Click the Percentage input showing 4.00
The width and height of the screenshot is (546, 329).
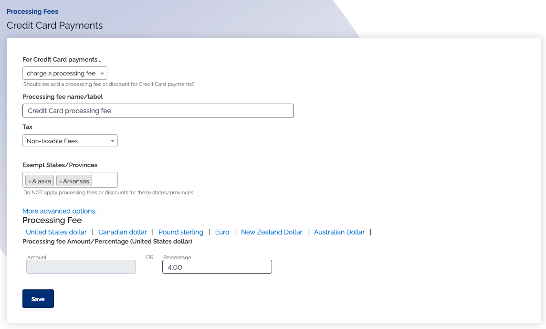point(217,267)
